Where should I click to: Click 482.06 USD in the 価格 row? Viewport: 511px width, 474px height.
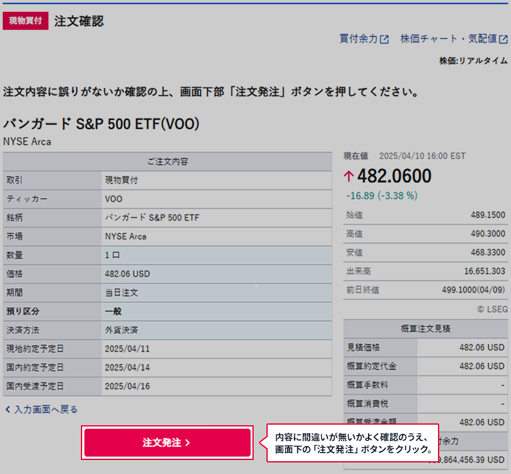(x=127, y=274)
